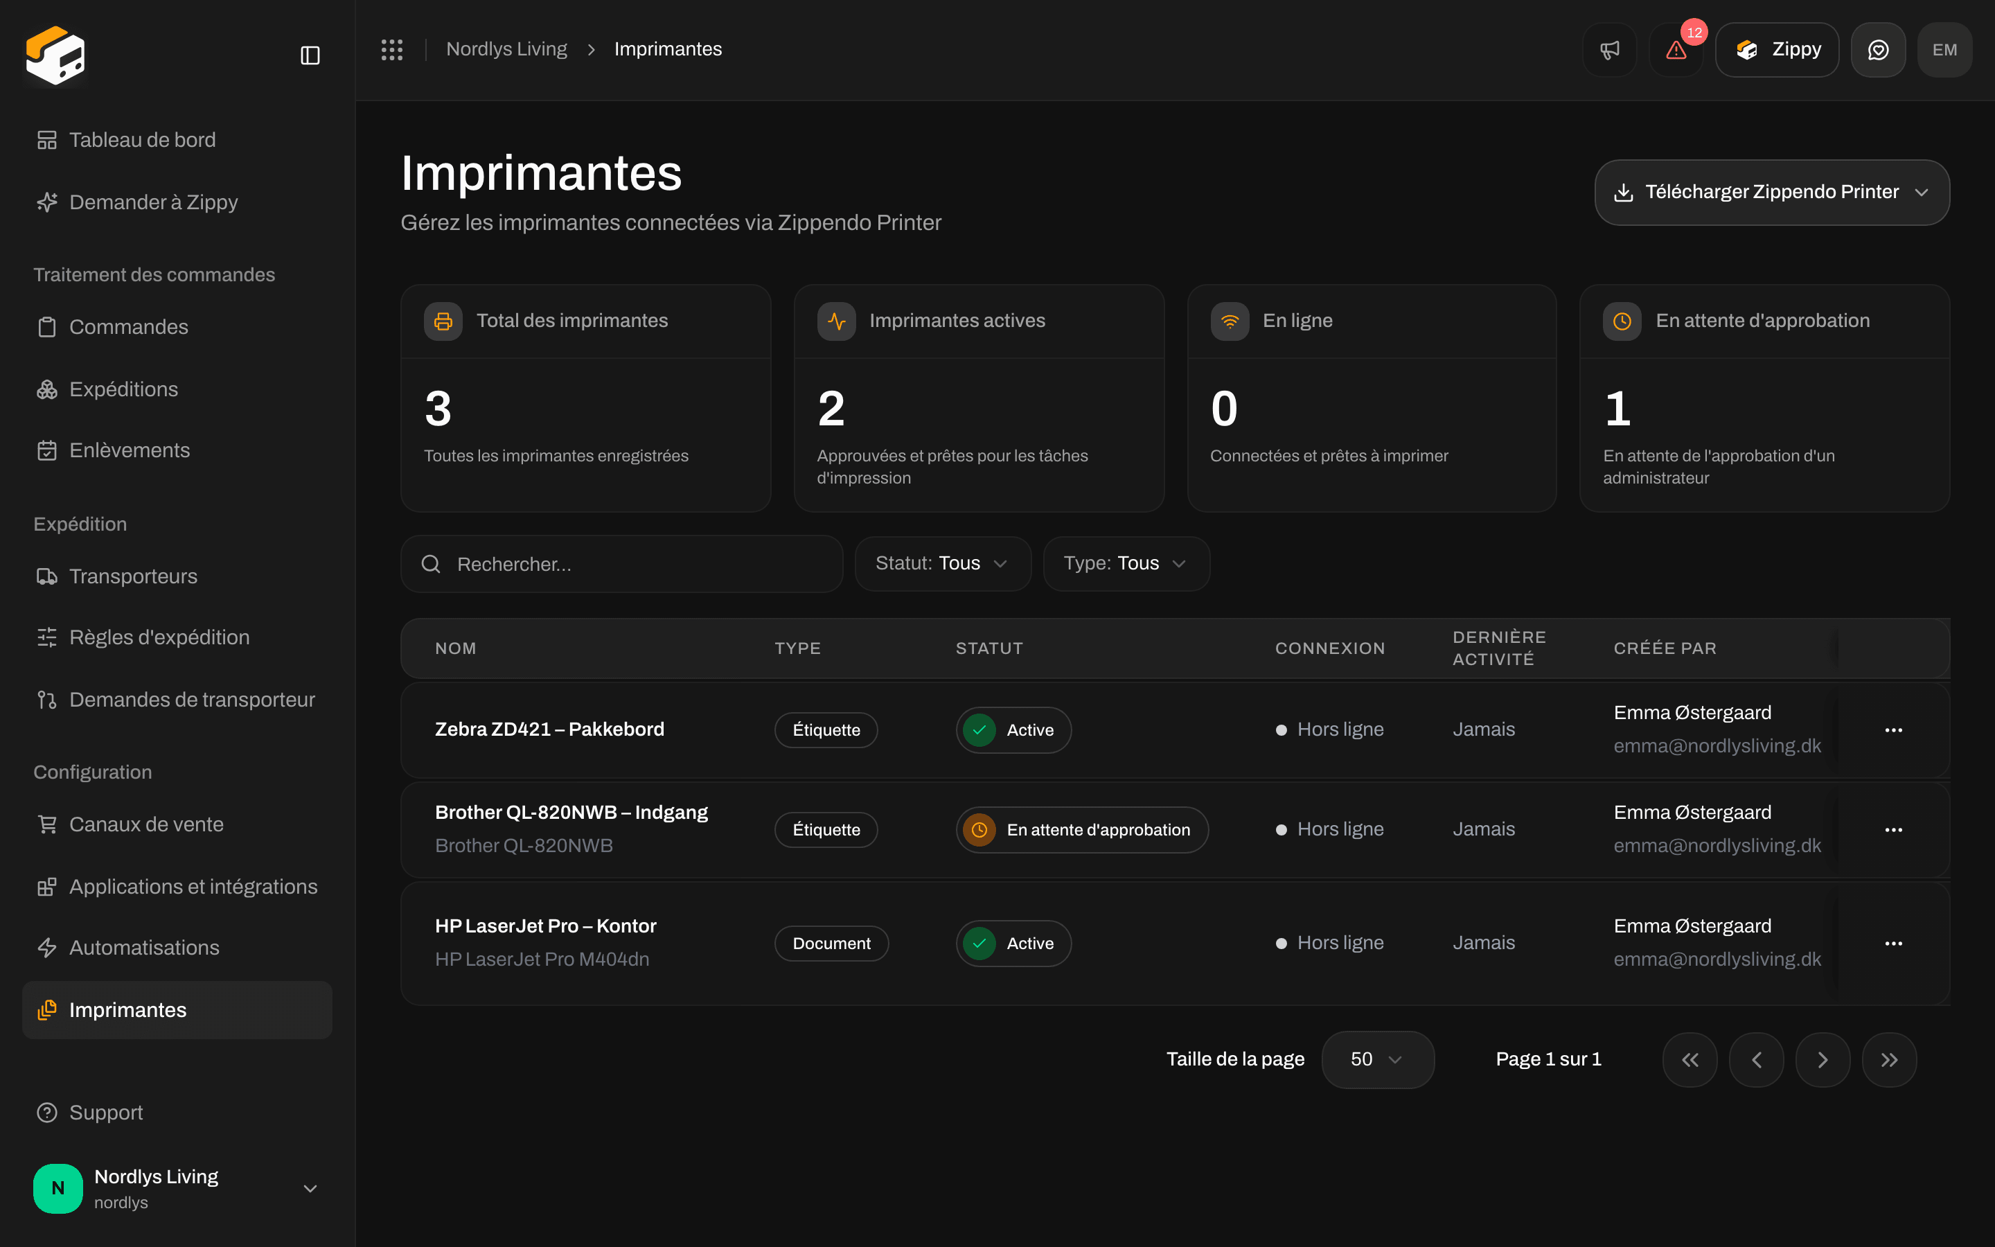Open HP LaserJet Pro – Kontor printer row

tap(1176, 944)
